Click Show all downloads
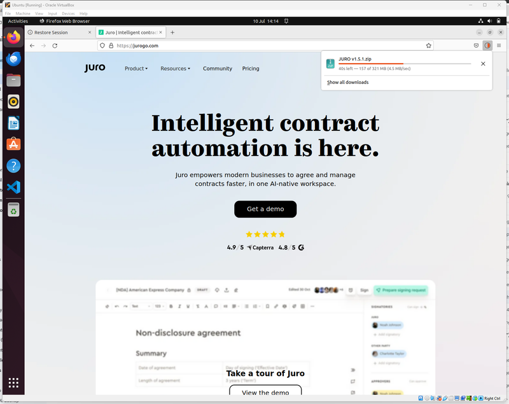509x404 pixels. 347,82
